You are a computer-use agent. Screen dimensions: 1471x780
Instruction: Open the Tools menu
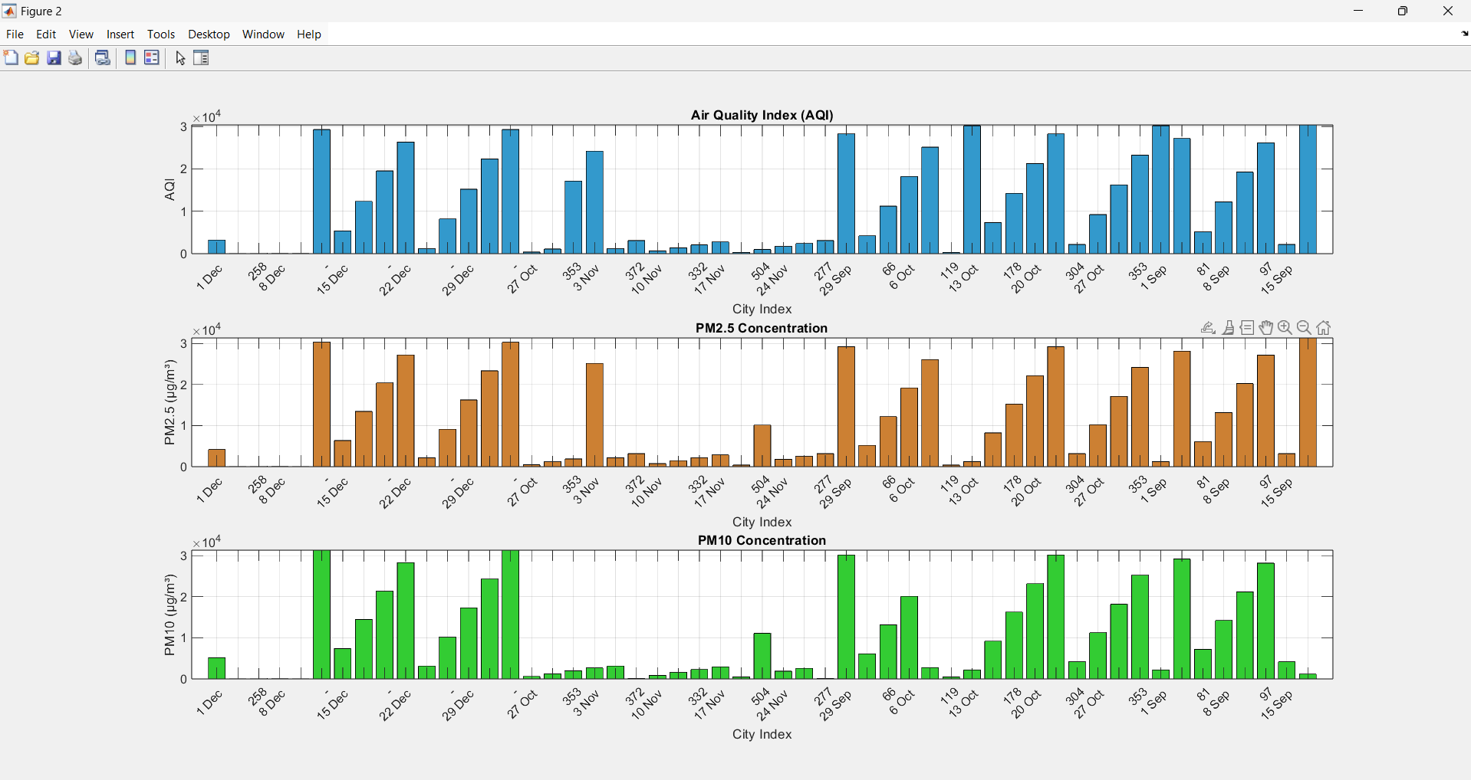click(161, 34)
